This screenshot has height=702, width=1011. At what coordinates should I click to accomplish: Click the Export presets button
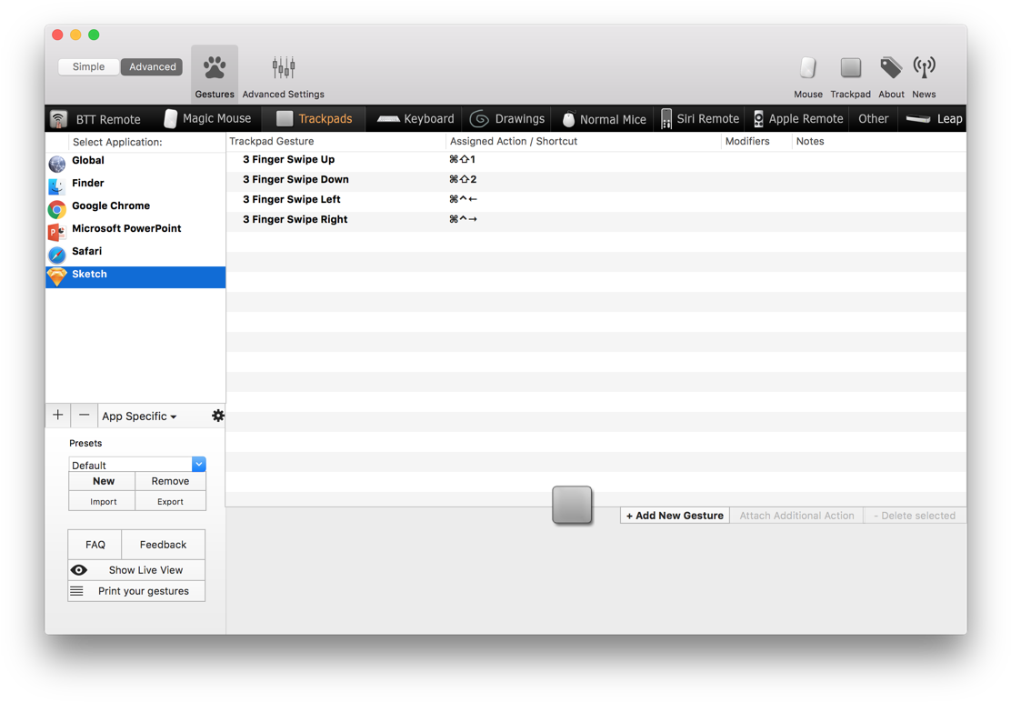tap(170, 501)
